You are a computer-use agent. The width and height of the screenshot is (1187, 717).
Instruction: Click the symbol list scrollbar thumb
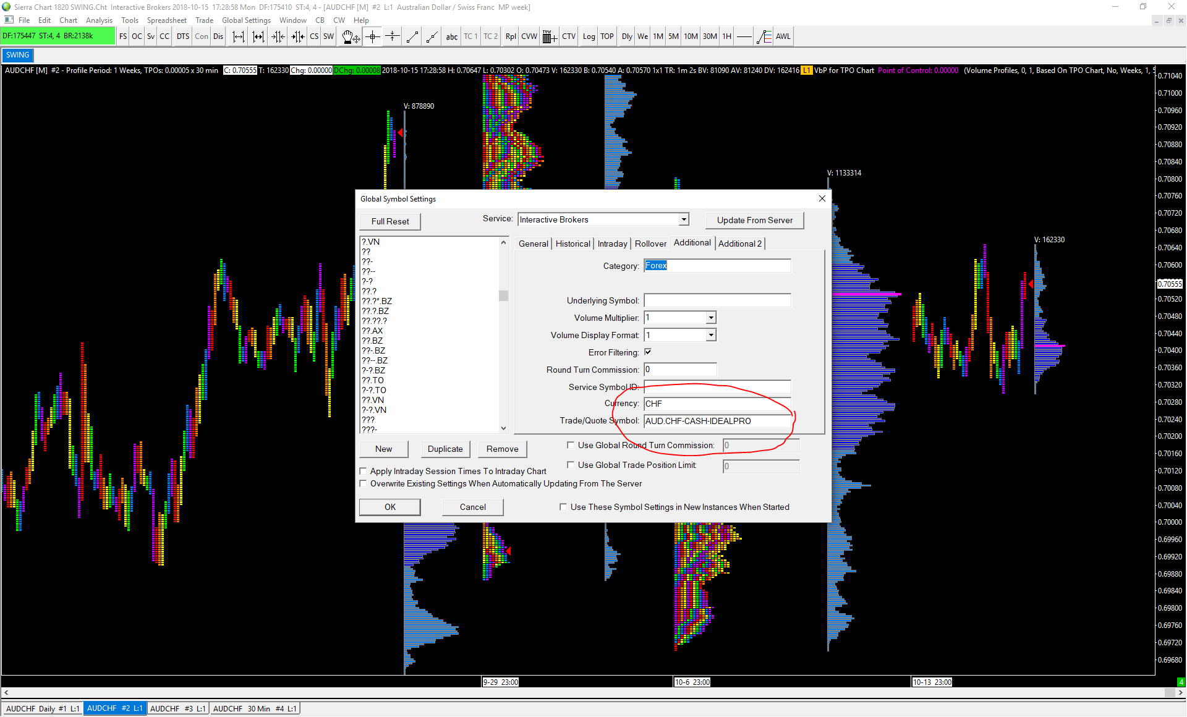503,295
